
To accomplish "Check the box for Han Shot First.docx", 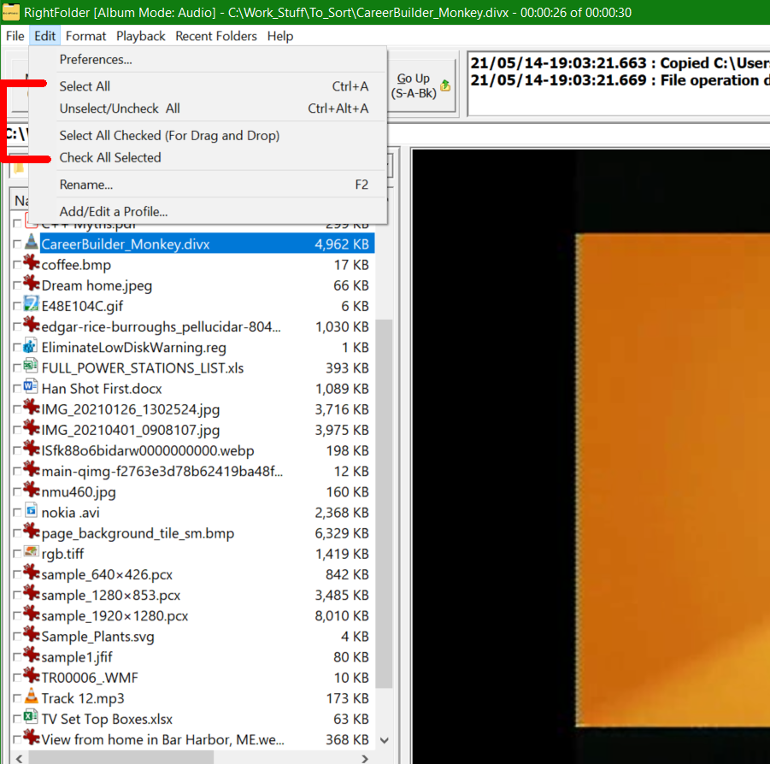I will 17,388.
